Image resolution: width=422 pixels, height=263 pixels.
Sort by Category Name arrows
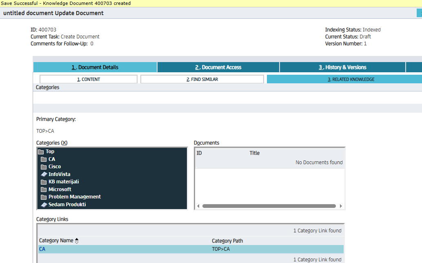77,241
